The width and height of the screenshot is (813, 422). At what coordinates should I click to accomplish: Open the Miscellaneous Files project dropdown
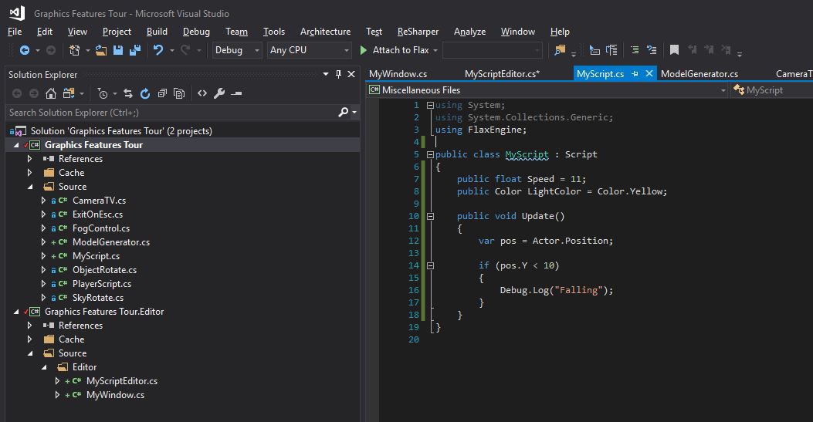click(x=723, y=90)
